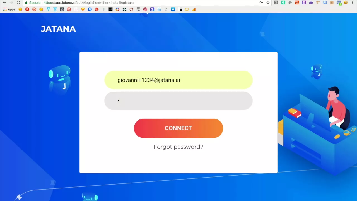
Task: Open the HubSpot extension icon
Action: (x=276, y=3)
